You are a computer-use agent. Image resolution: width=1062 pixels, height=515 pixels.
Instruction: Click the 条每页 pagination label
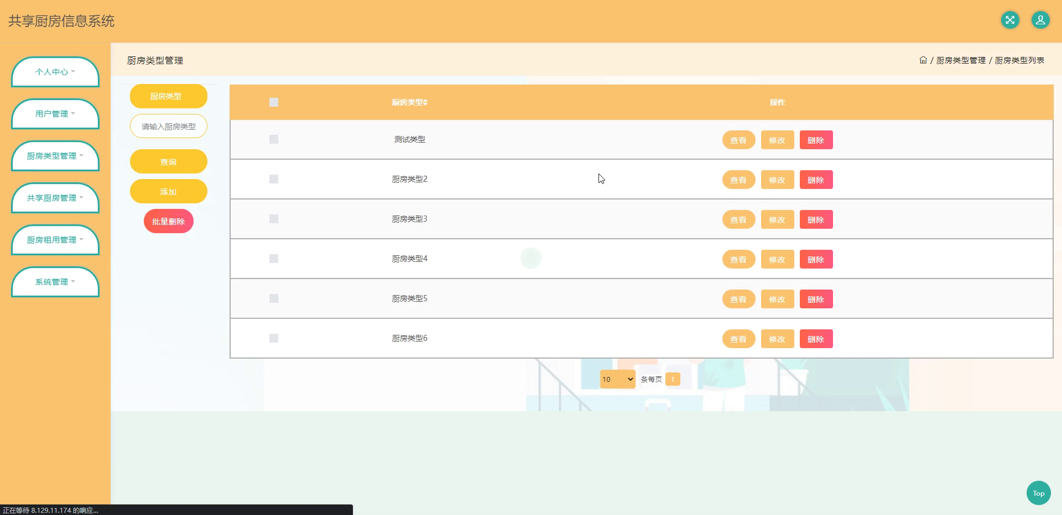pyautogui.click(x=651, y=379)
